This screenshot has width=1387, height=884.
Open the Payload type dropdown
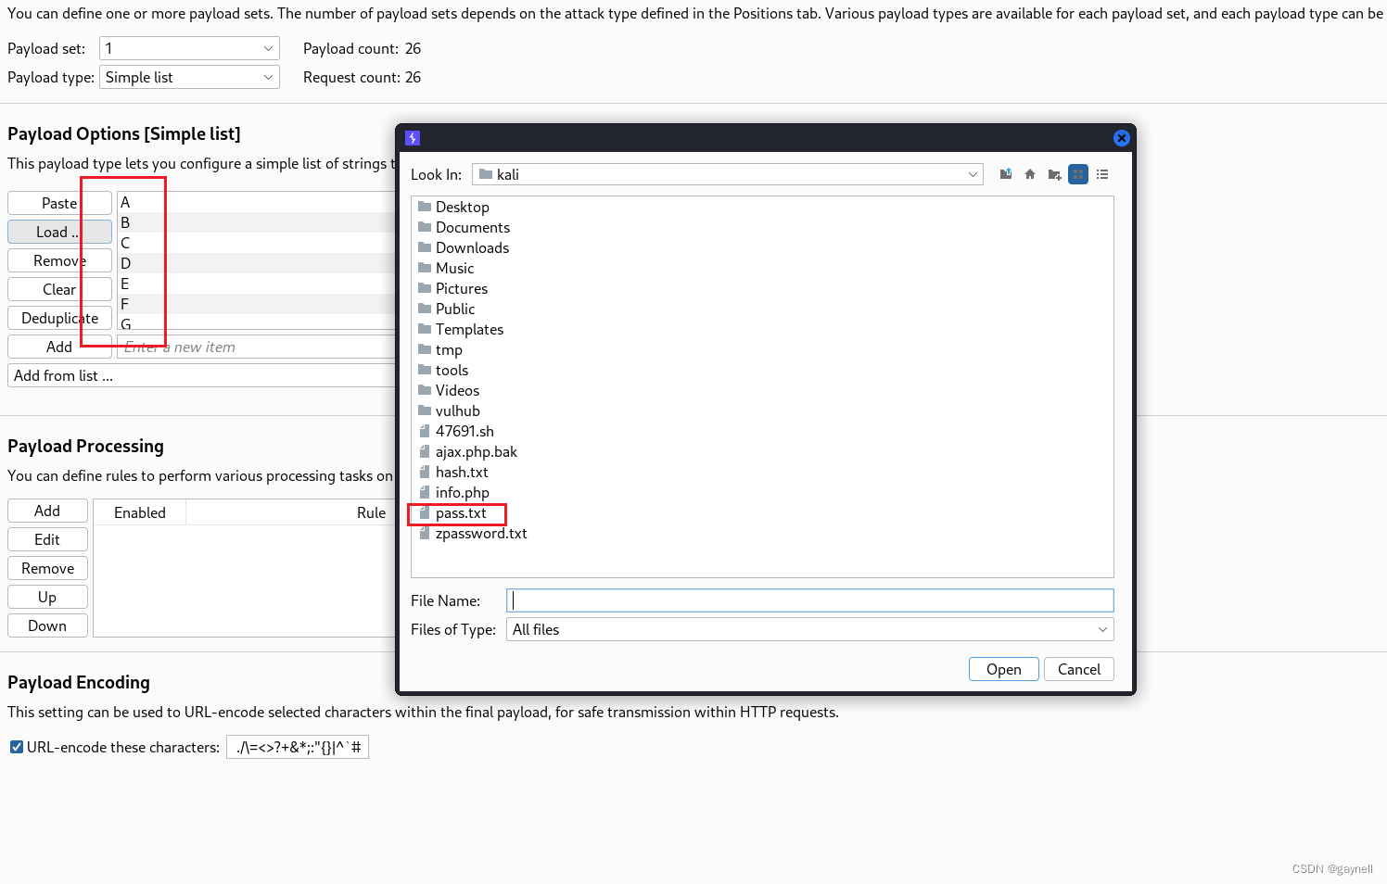[x=189, y=77]
